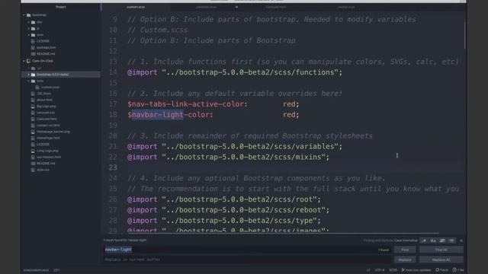Image resolution: width=488 pixels, height=274 pixels.
Task: Click the UTF-8 encoding indicator
Action: coord(380,270)
